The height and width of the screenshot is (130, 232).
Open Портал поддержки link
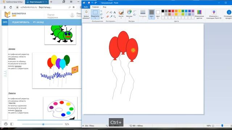coord(53,16)
